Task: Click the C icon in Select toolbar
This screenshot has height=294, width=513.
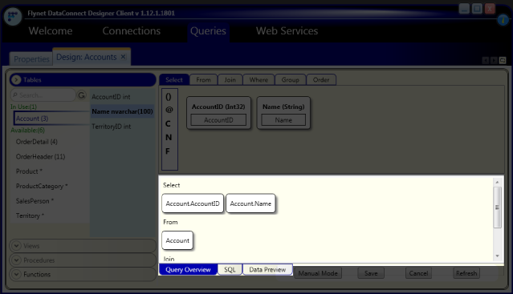Action: (168, 123)
